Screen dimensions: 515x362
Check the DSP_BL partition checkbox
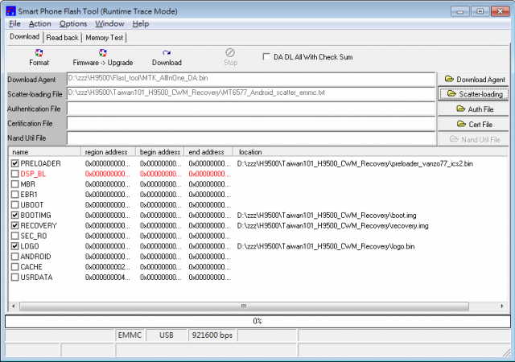(14, 174)
